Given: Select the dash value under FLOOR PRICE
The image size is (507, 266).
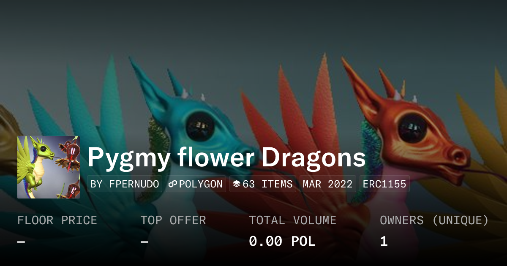Looking at the screenshot, I should point(21,242).
